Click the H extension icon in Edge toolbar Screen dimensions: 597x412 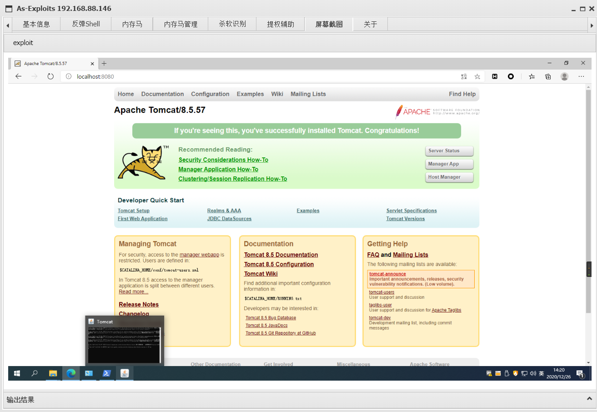coord(494,76)
